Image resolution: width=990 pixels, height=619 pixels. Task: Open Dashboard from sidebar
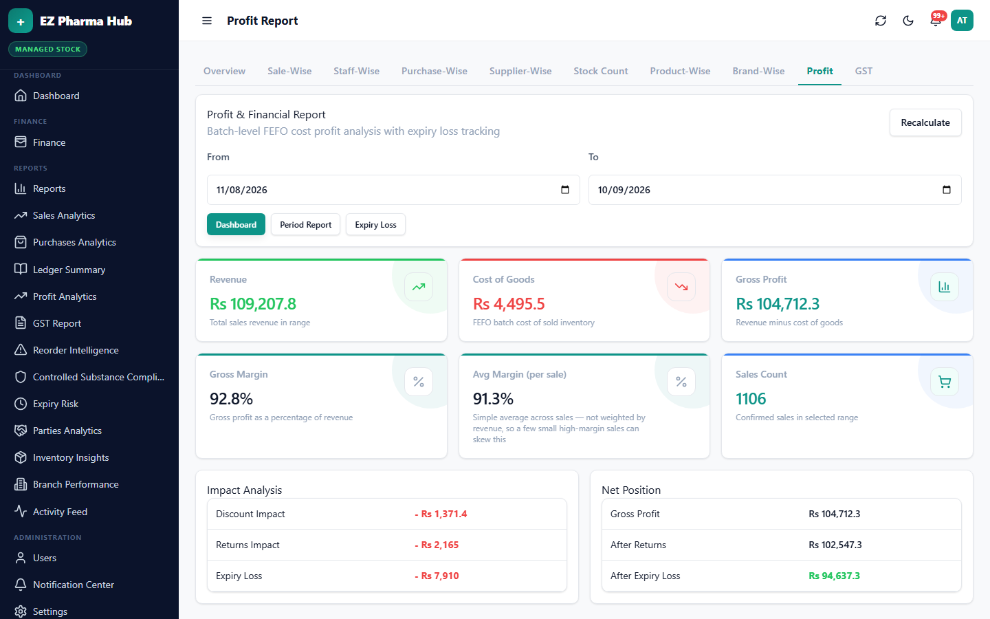point(89,96)
